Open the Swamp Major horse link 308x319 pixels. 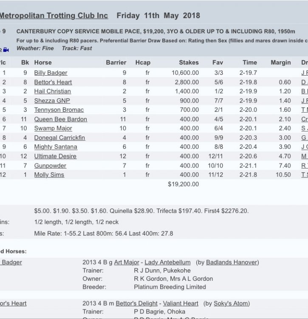coord(53,128)
